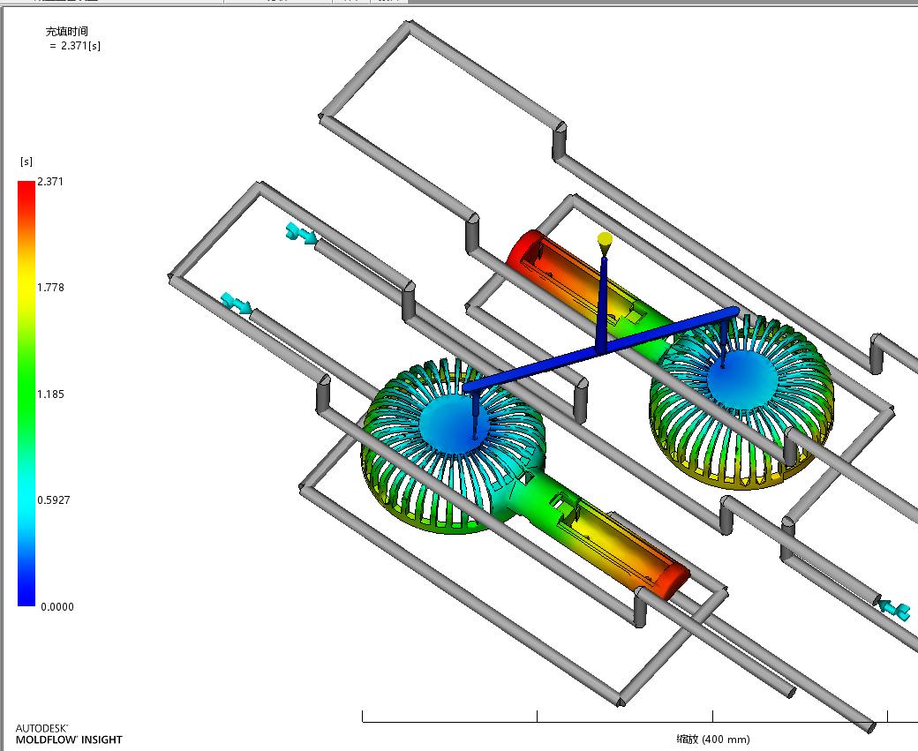Select the coolant inlet arrow near the right edge
Image resolution: width=918 pixels, height=751 pixels.
(x=895, y=609)
